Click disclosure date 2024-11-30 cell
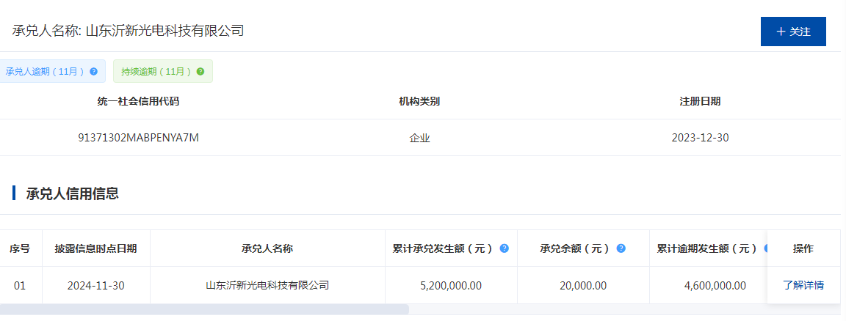Image resolution: width=846 pixels, height=321 pixels. [96, 285]
